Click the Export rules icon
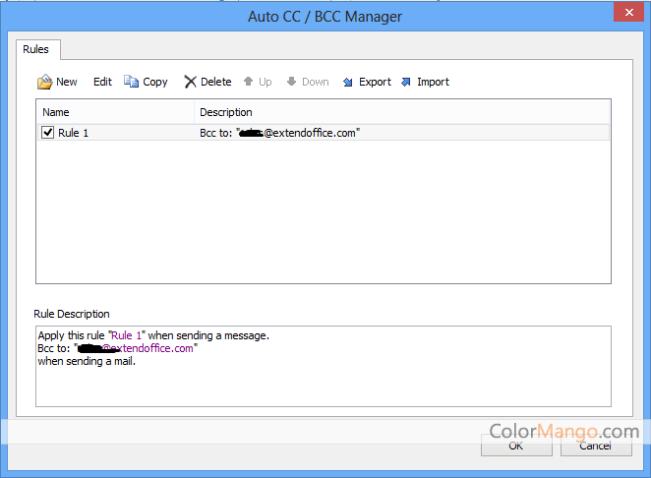 348,83
